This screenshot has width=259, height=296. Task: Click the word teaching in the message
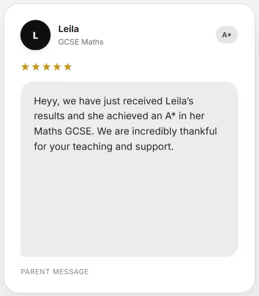click(x=92, y=147)
